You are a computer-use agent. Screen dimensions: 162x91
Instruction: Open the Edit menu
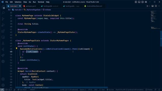coord(11,2)
